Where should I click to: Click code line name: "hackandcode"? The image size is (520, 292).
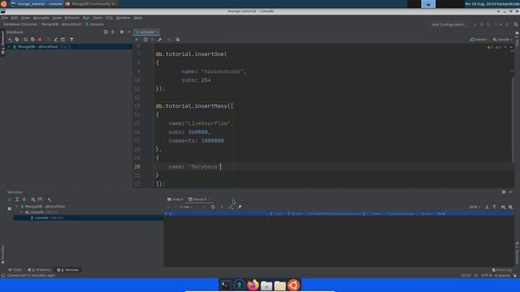(x=214, y=71)
